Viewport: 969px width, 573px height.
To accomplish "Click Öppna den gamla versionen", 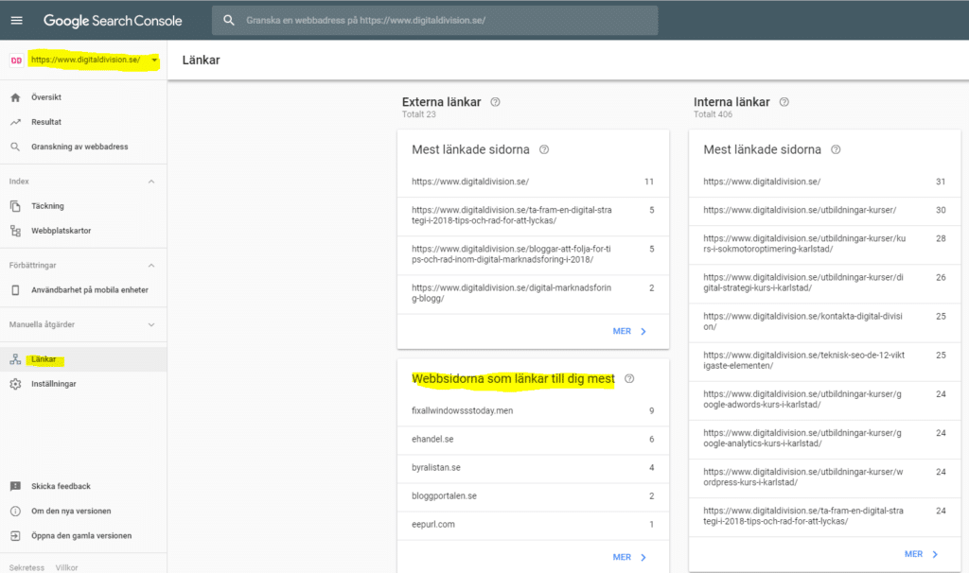I will point(81,536).
